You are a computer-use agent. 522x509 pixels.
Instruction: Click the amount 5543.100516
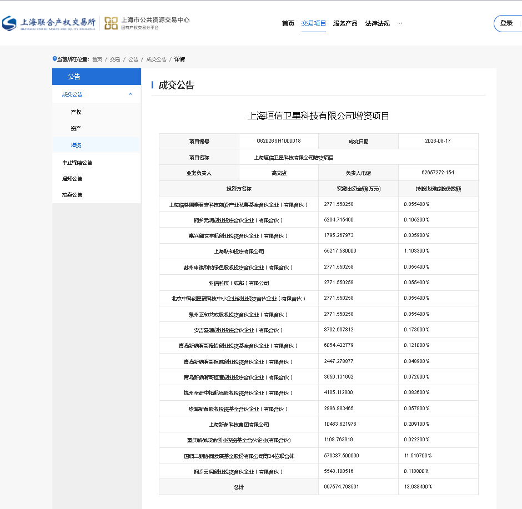point(339,471)
